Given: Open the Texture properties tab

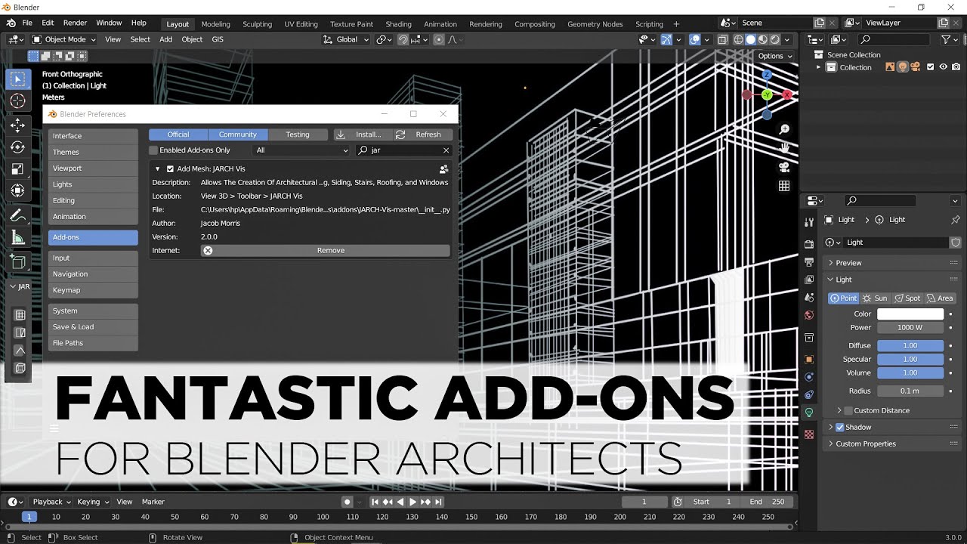Looking at the screenshot, I should pos(809,434).
